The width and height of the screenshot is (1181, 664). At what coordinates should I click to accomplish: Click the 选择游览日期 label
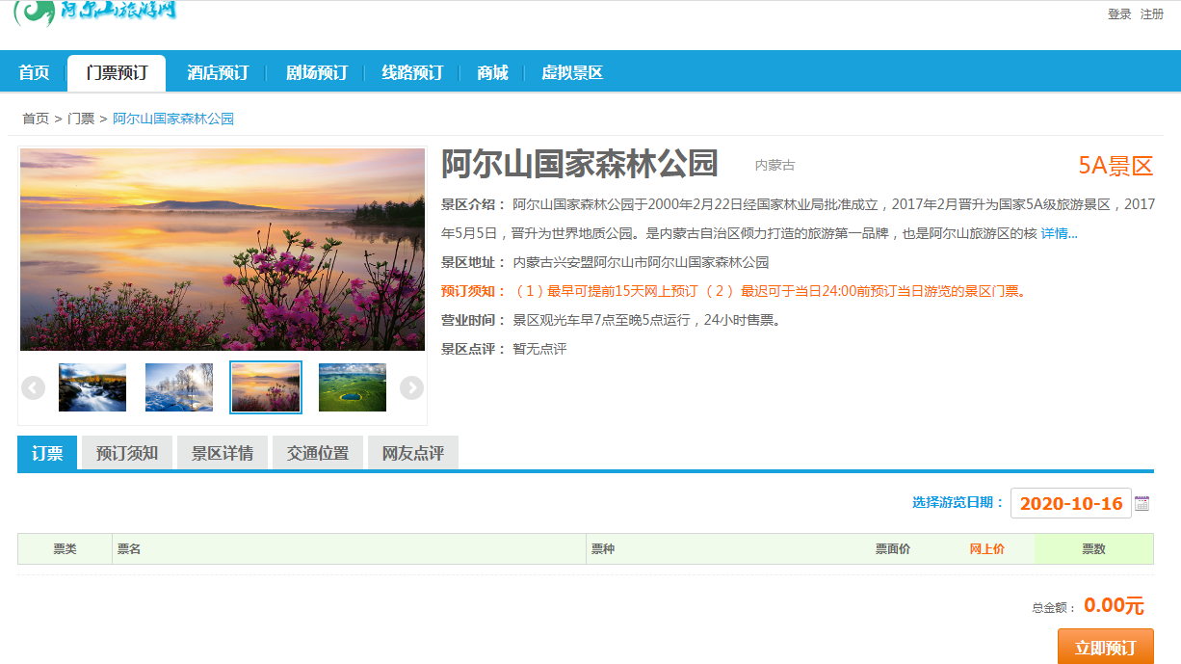pyautogui.click(x=958, y=502)
